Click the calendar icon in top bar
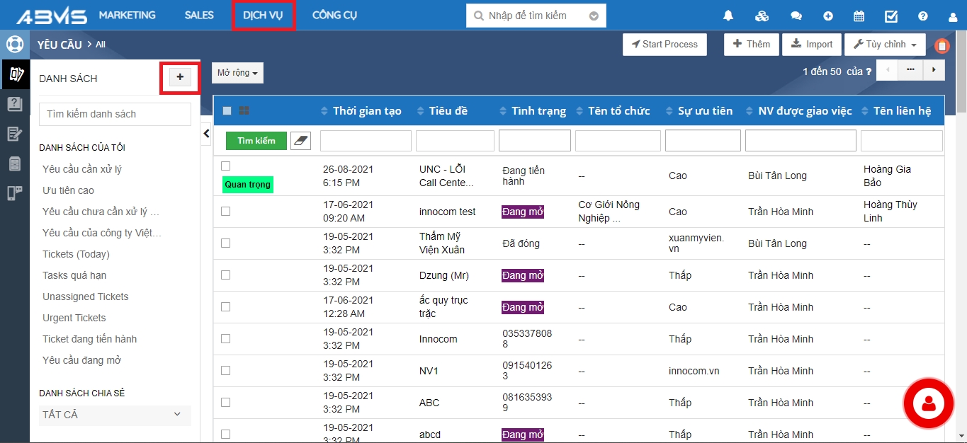The height and width of the screenshot is (443, 967). point(859,16)
